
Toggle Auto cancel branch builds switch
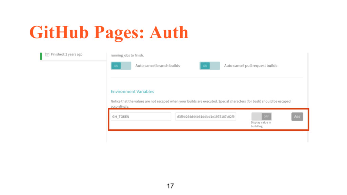tap(121, 66)
